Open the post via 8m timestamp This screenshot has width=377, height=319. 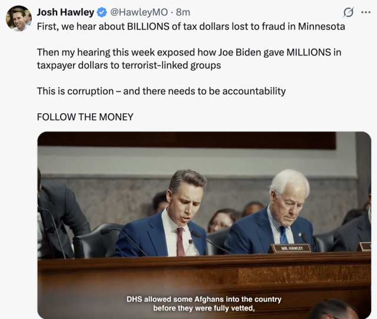183,12
